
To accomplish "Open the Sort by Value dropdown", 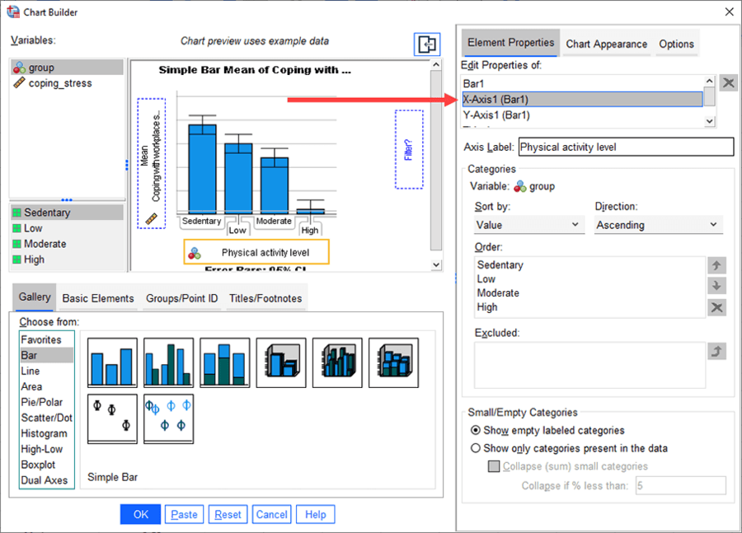I will point(529,225).
